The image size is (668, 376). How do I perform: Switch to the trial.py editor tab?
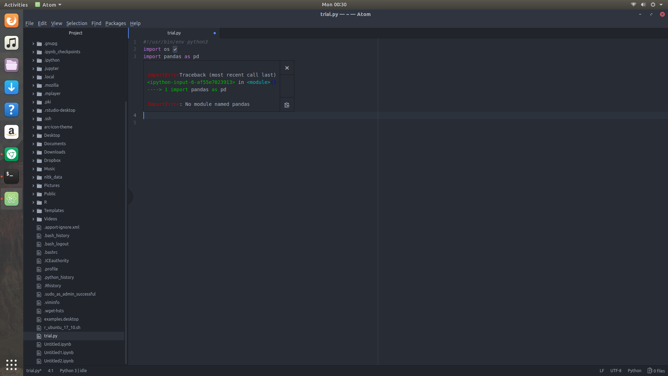point(174,33)
